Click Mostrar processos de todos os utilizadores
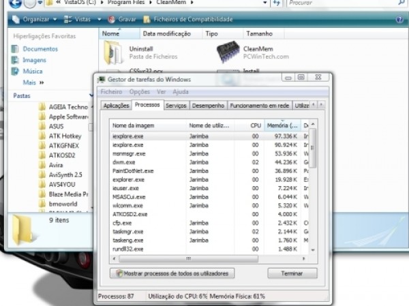 (172, 273)
